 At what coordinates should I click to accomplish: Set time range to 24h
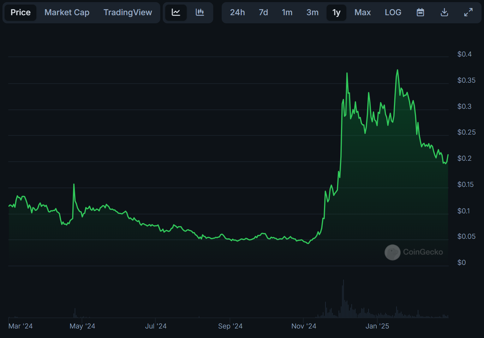[238, 12]
